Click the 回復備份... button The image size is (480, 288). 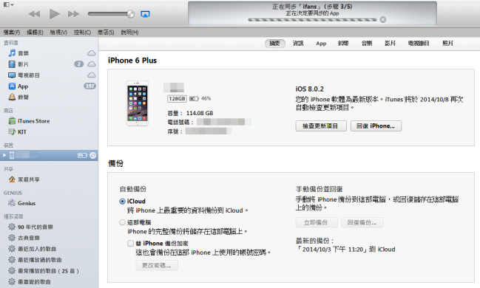pyautogui.click(x=362, y=222)
